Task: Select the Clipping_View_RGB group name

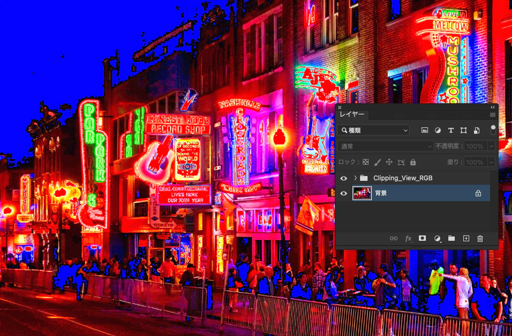Action: [x=403, y=178]
